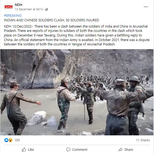Viewport: 154px width, 154px height.
Task: Share the NDH post
Action: point(126,149)
